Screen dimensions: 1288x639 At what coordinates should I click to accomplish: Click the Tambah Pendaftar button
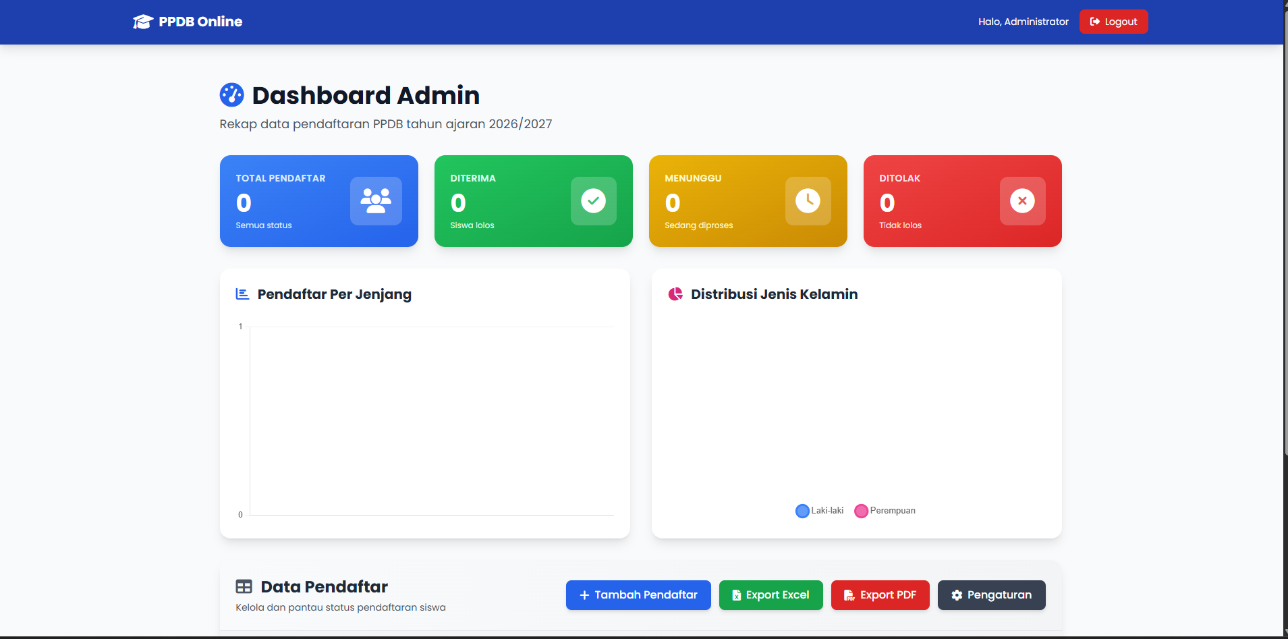point(638,595)
